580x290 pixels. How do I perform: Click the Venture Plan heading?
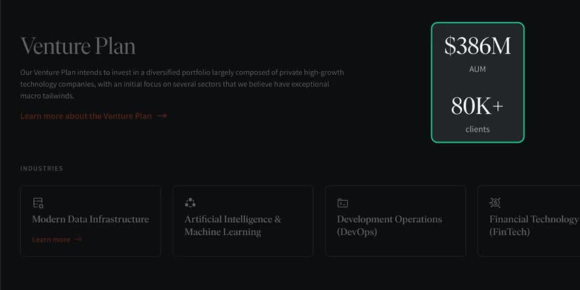coord(78,46)
